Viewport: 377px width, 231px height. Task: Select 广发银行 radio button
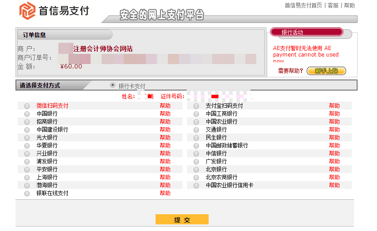[x=196, y=162]
